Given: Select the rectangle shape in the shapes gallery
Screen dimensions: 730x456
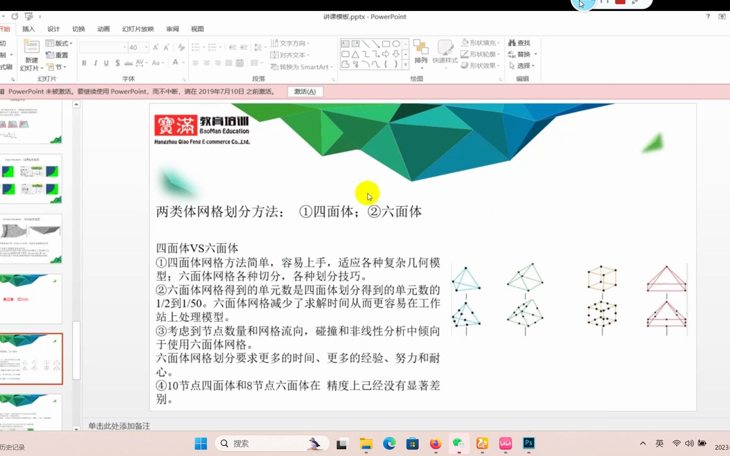Looking at the screenshot, I should coord(385,43).
